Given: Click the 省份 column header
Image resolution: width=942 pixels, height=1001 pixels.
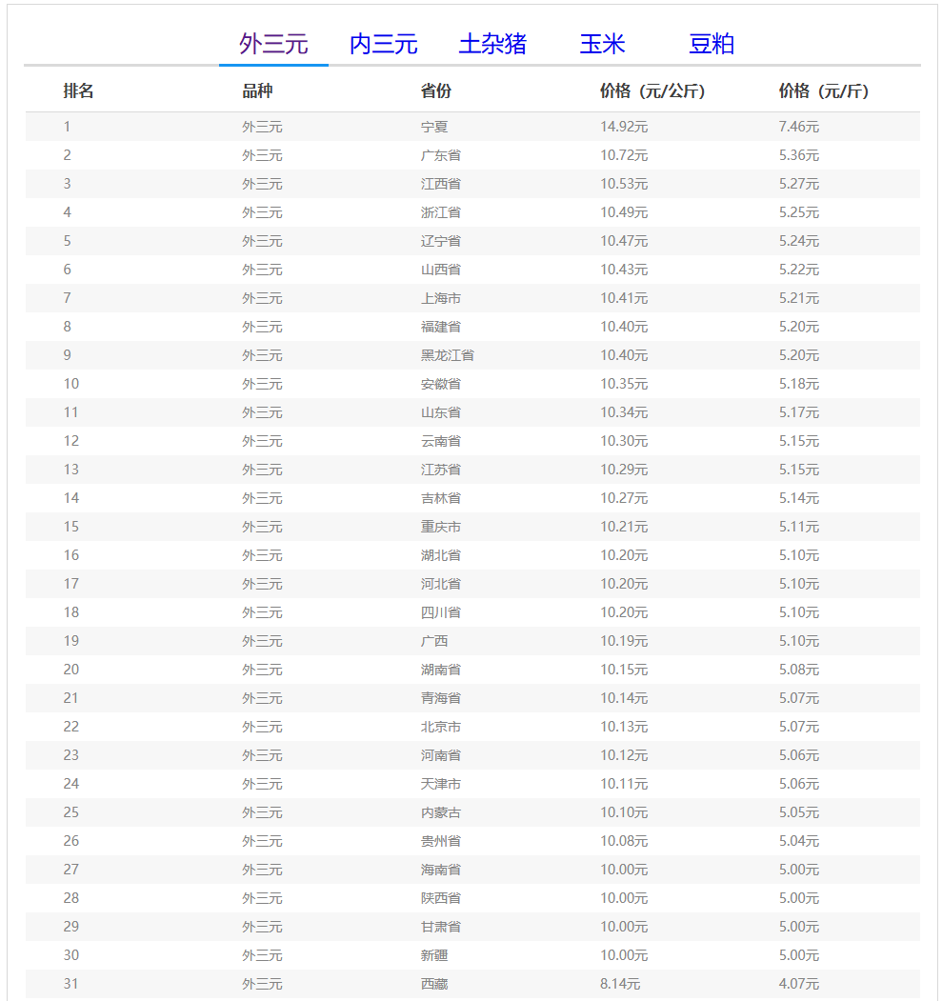Looking at the screenshot, I should click(436, 91).
